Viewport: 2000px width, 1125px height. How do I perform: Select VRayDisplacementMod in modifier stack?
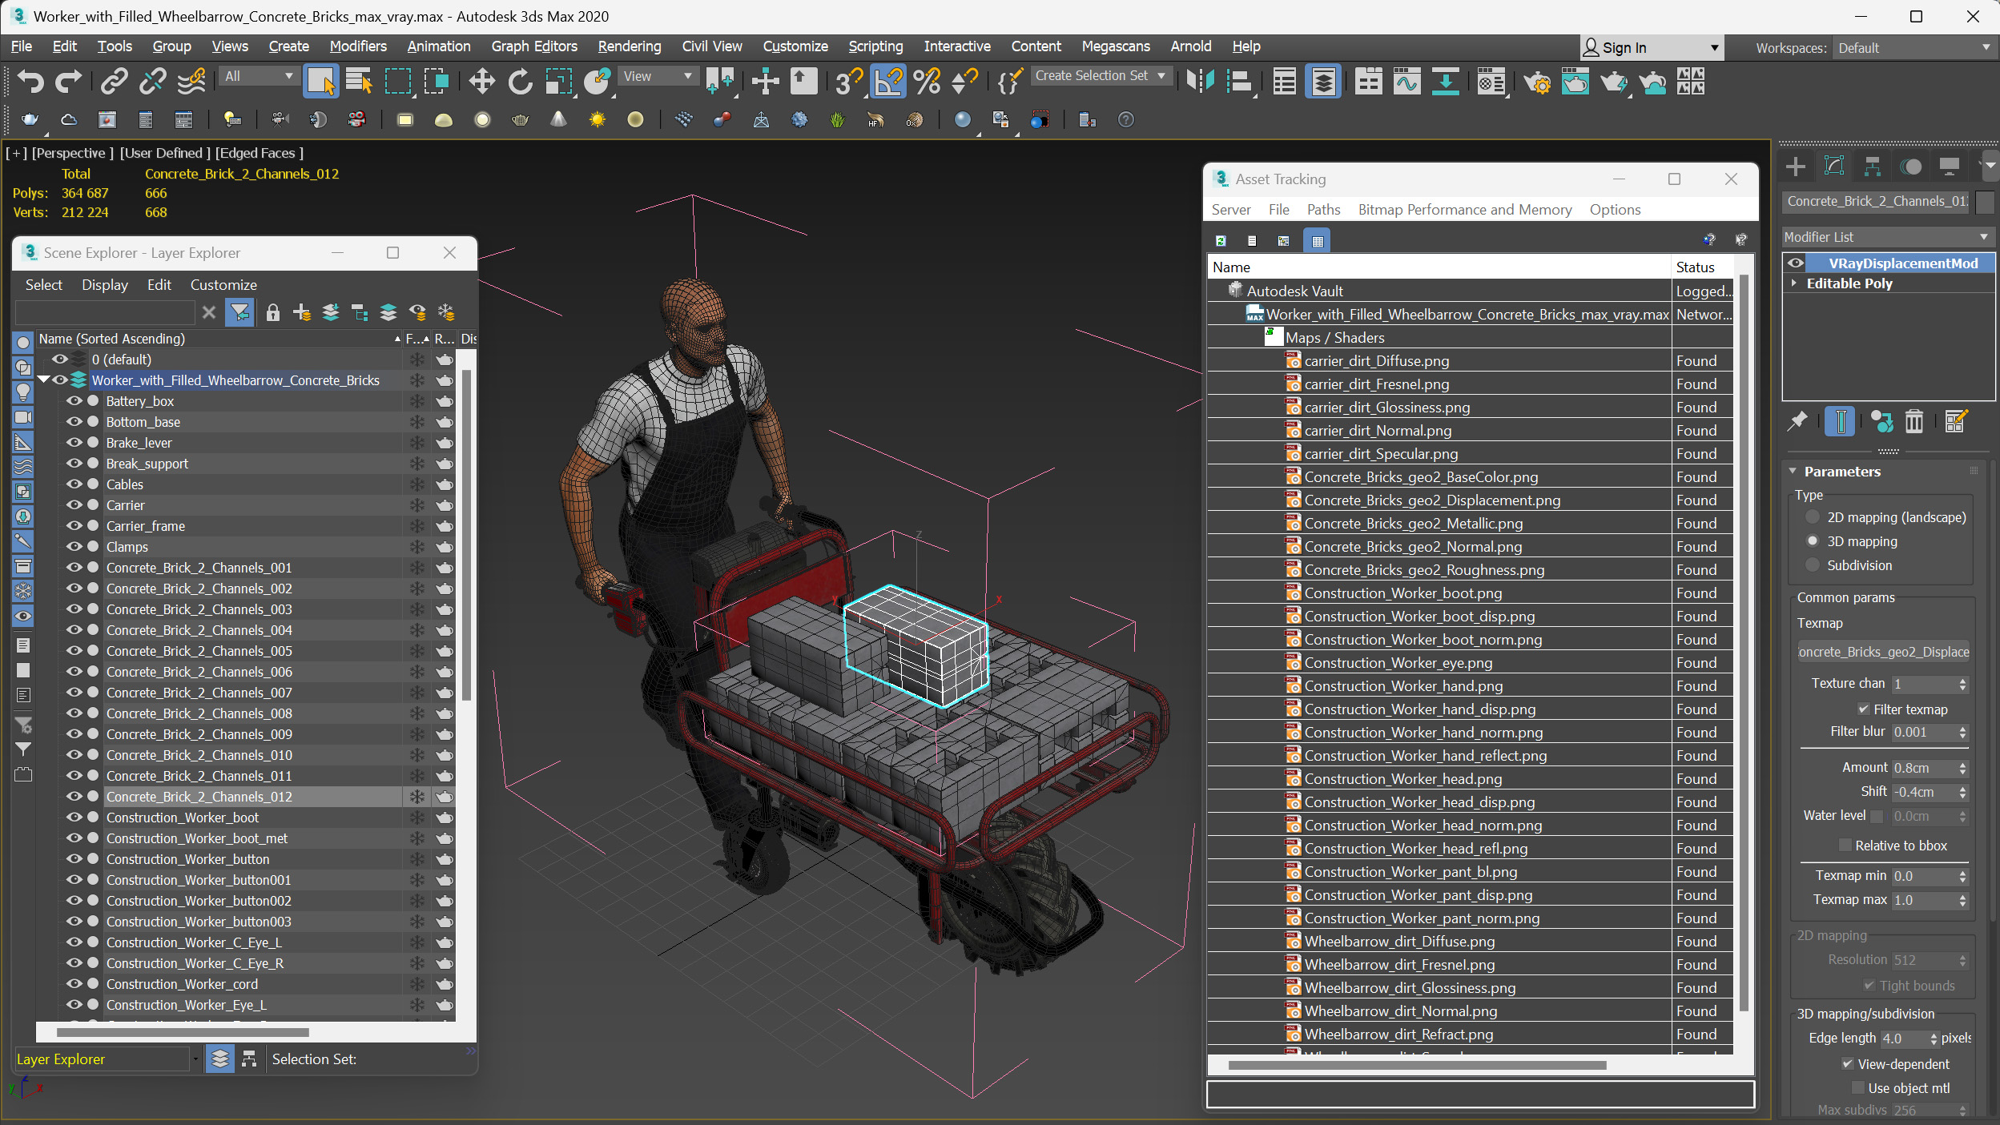click(1902, 263)
